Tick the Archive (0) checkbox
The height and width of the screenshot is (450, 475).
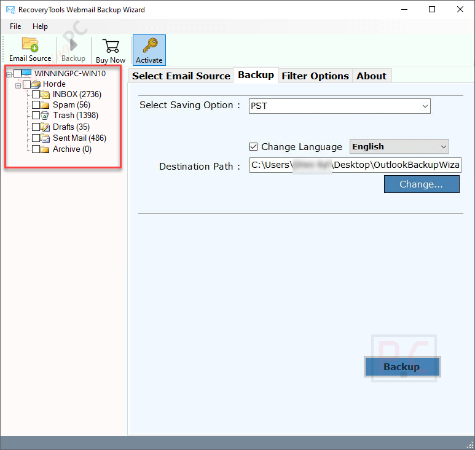36,149
